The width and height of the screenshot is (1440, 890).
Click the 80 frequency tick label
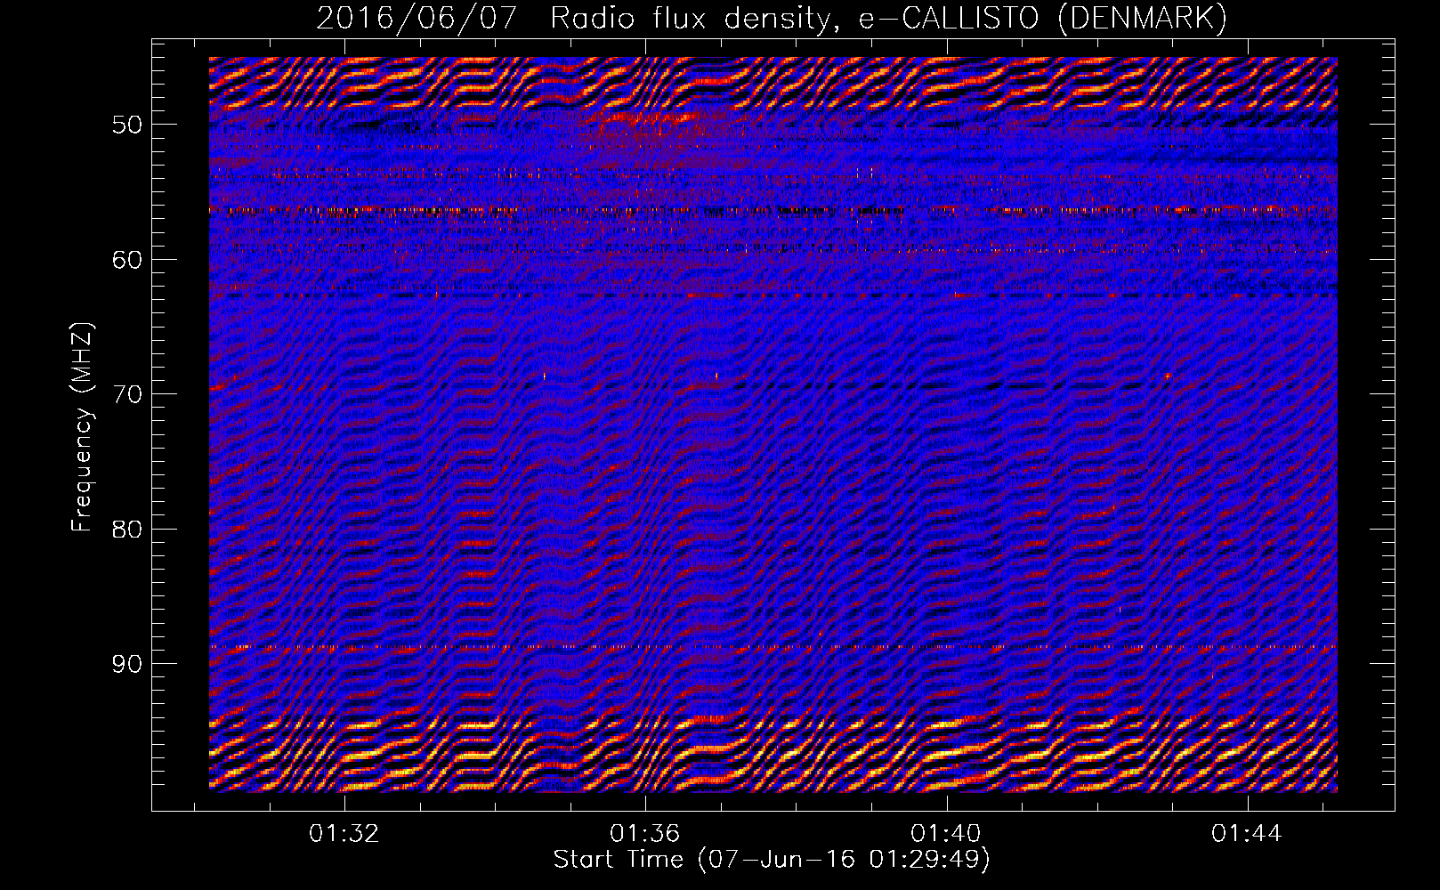(x=127, y=530)
